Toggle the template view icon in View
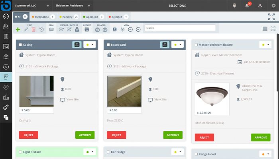The height and width of the screenshot is (159, 279). [115, 29]
